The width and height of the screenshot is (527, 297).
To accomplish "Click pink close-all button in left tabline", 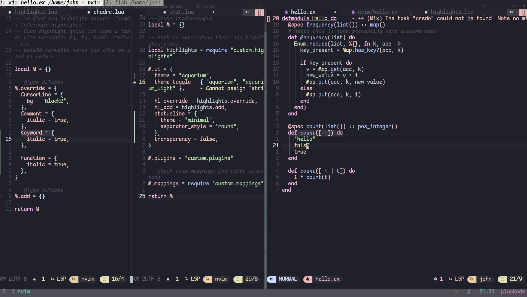I will tap(259, 12).
